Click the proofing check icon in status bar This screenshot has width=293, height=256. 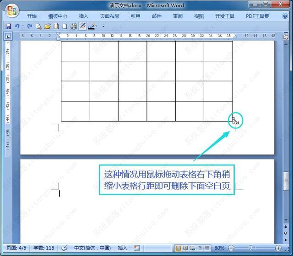(x=65, y=248)
